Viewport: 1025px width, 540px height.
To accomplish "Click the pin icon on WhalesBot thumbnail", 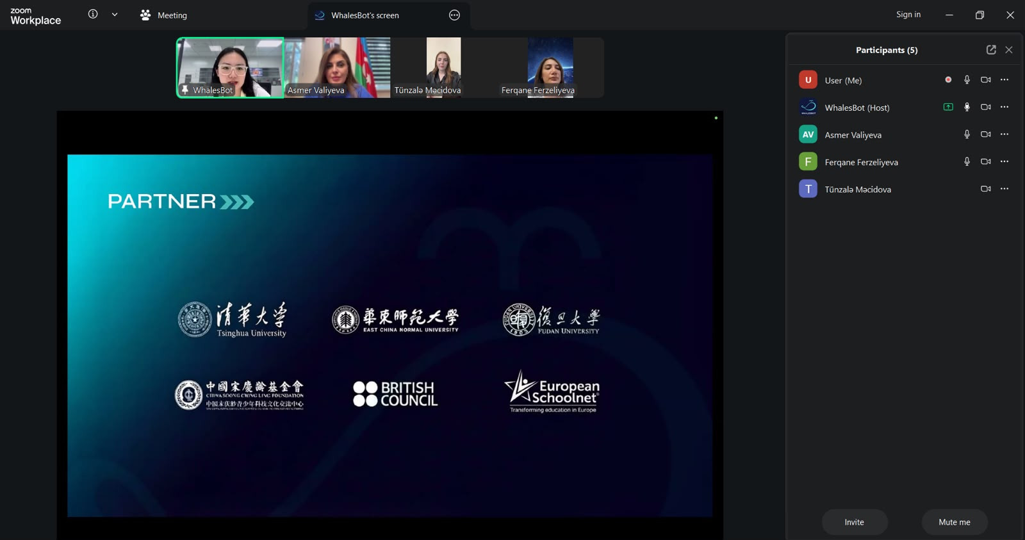I will [185, 90].
